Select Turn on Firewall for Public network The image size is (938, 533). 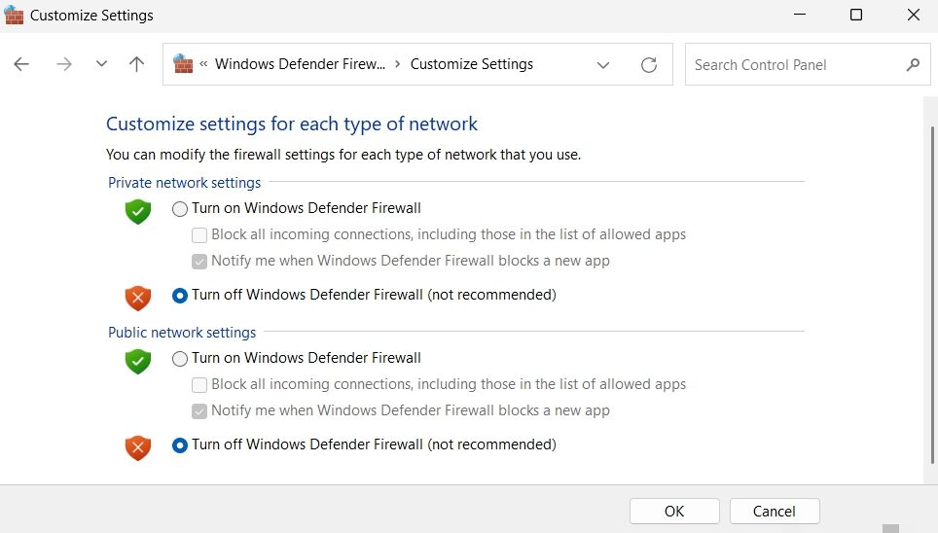click(179, 358)
